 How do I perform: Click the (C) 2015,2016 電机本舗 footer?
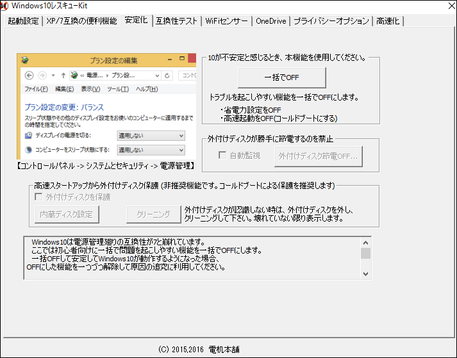tap(199, 350)
